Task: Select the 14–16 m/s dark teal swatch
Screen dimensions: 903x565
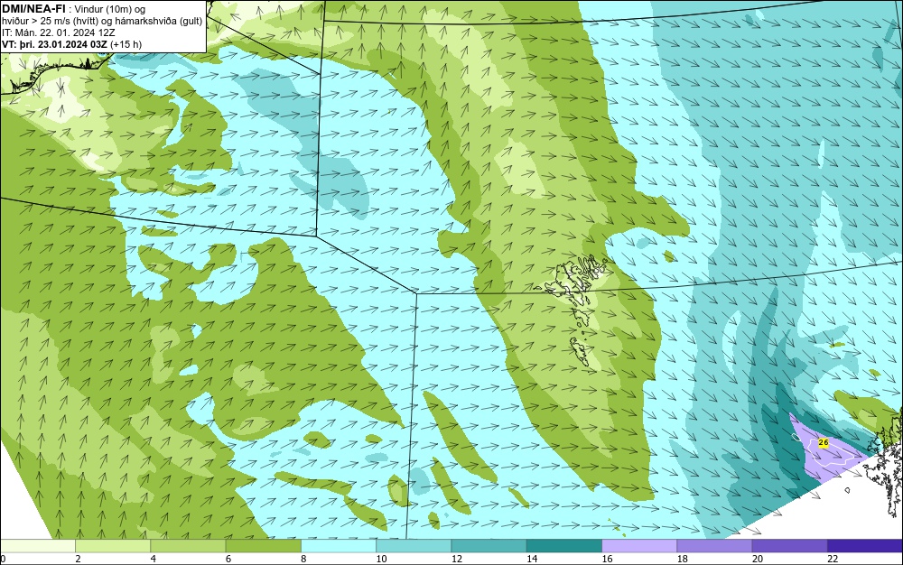Action: 564,545
